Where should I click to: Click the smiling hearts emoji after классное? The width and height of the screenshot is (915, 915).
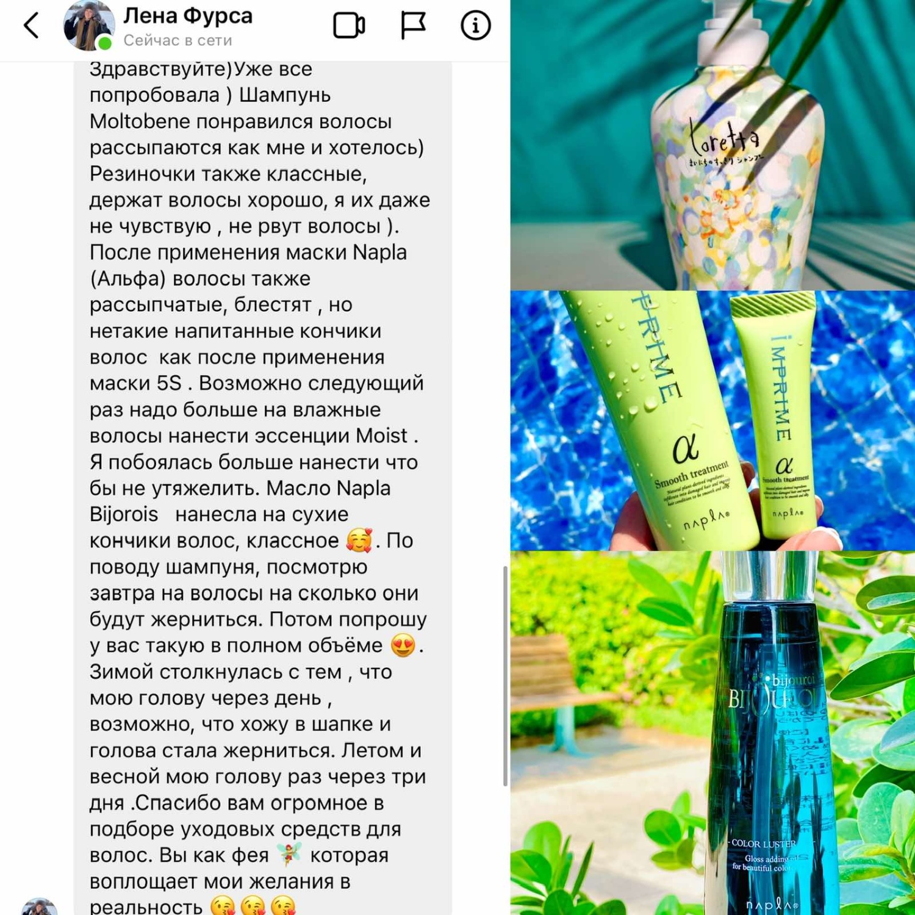[x=359, y=540]
